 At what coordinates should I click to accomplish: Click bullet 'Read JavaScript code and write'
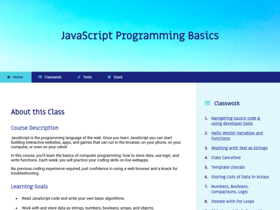(73, 199)
